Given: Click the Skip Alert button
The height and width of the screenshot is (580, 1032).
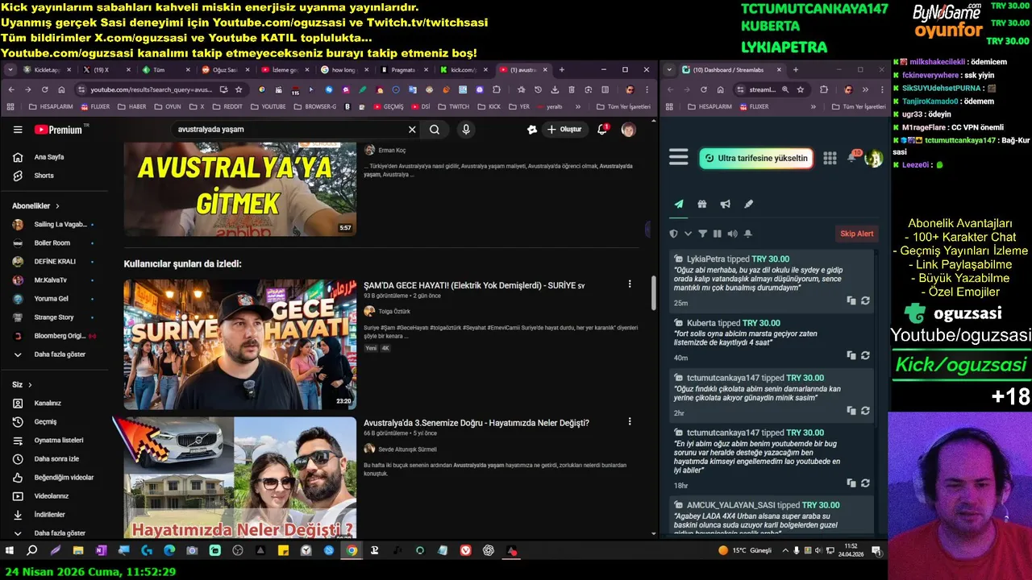Looking at the screenshot, I should coord(857,234).
